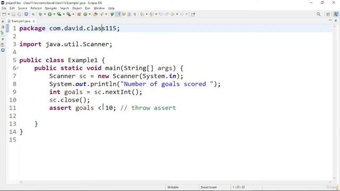Click the New file wizard icon
Image resolution: width=340 pixels, height=191 pixels.
point(4,14)
